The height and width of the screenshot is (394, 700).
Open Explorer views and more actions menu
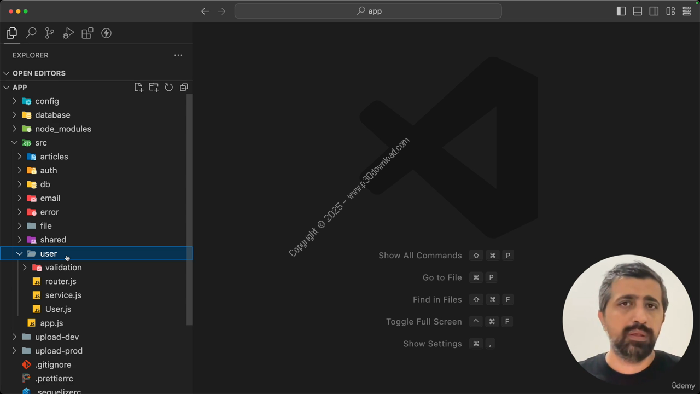point(178,55)
